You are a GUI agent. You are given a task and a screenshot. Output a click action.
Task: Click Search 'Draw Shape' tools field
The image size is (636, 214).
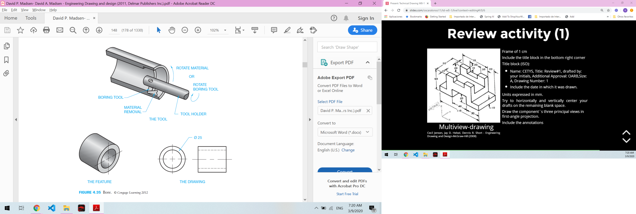pos(347,47)
